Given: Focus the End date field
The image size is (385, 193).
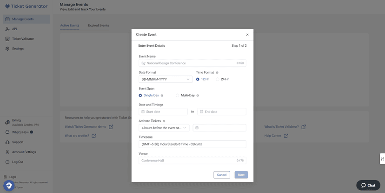Looking at the screenshot, I should [x=222, y=112].
